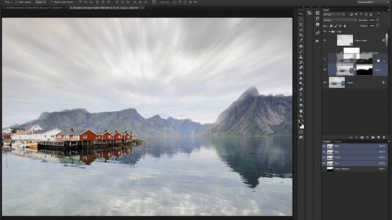This screenshot has height=220, width=392.
Task: Toggle smart filters visibility eye
Action: pos(341,53)
